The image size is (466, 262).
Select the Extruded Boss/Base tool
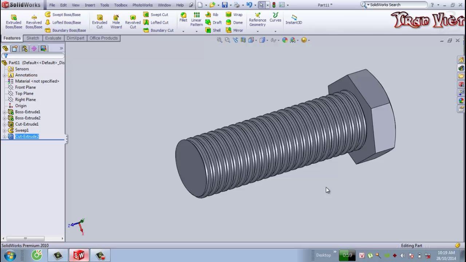(13, 22)
